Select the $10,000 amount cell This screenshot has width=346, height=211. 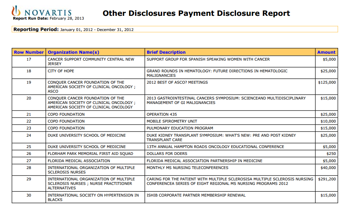[x=326, y=121]
